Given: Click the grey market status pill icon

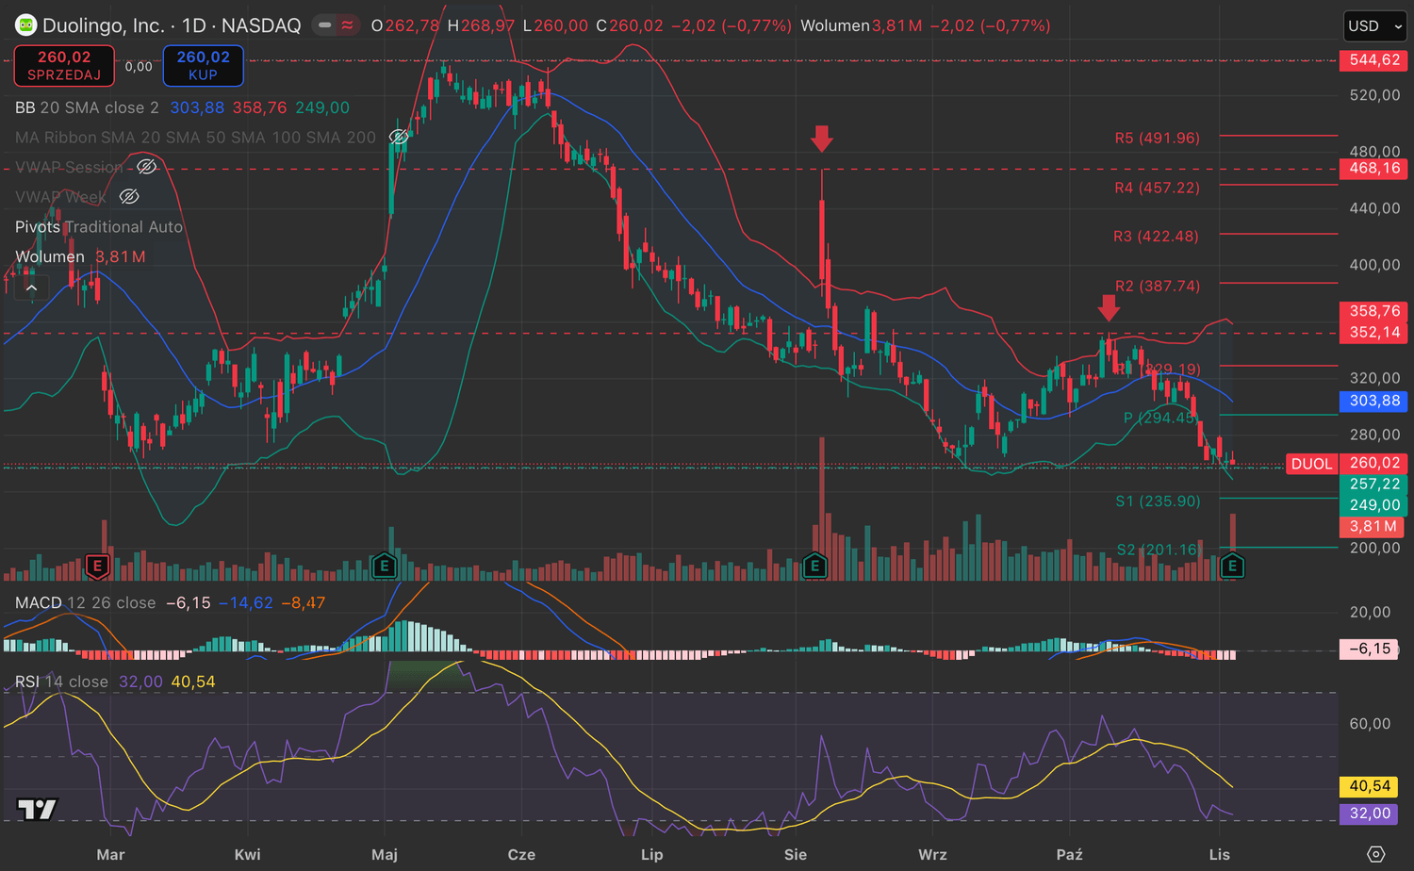Looking at the screenshot, I should pyautogui.click(x=325, y=25).
